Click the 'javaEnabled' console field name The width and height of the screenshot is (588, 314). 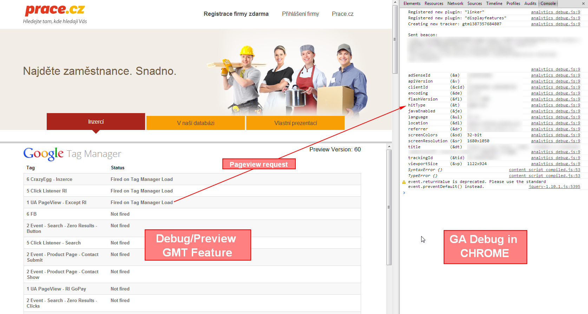click(x=422, y=111)
